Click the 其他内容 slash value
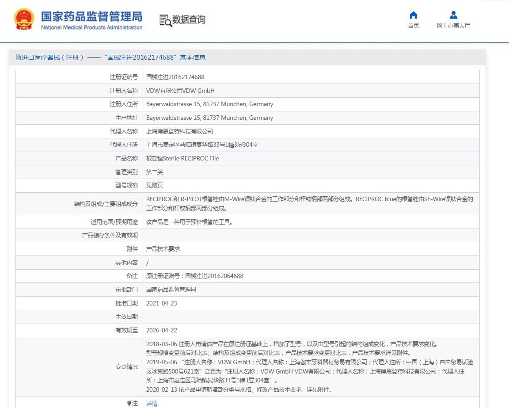 [x=148, y=263]
